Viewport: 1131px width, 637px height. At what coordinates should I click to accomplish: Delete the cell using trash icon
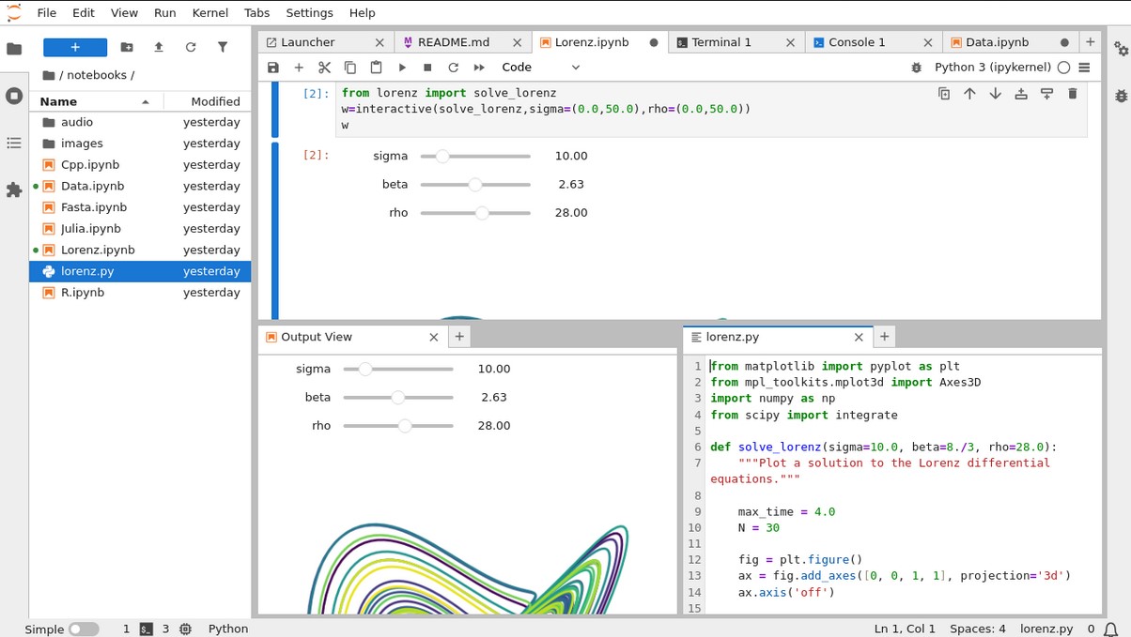pyautogui.click(x=1072, y=94)
